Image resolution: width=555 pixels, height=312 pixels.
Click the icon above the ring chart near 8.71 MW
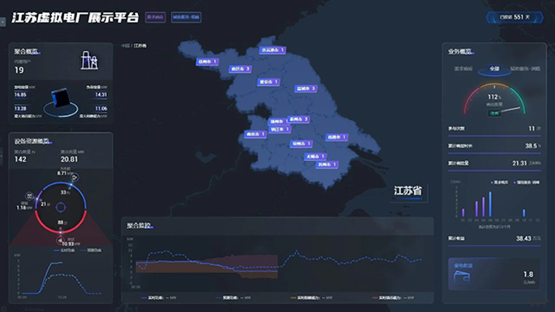coord(75,177)
